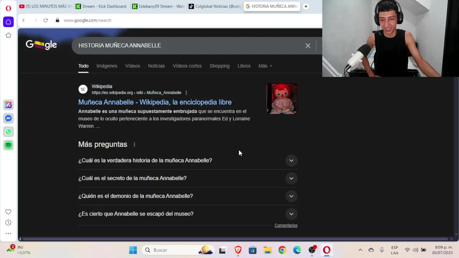Viewport: 459px width, 258px height.
Task: Expand secreto de la muñeca question
Action: [188, 178]
